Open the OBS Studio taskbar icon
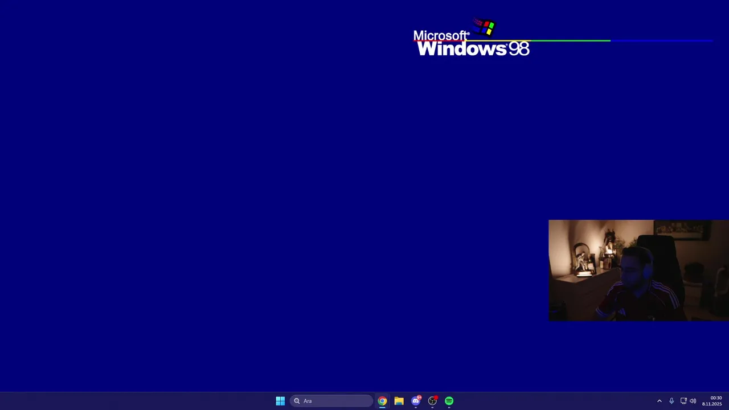 tap(432, 401)
